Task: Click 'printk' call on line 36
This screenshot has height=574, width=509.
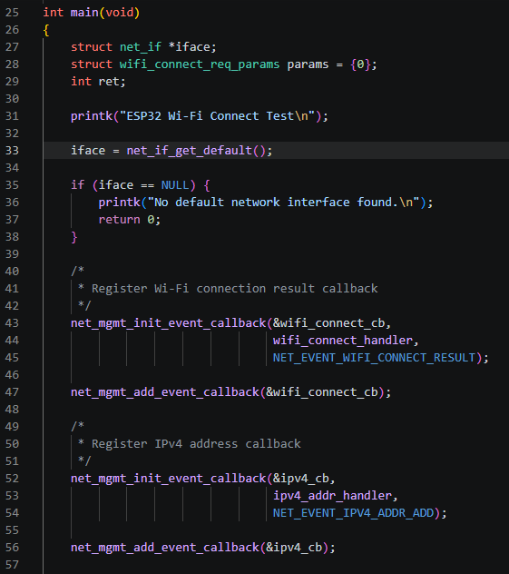Action: pos(119,202)
